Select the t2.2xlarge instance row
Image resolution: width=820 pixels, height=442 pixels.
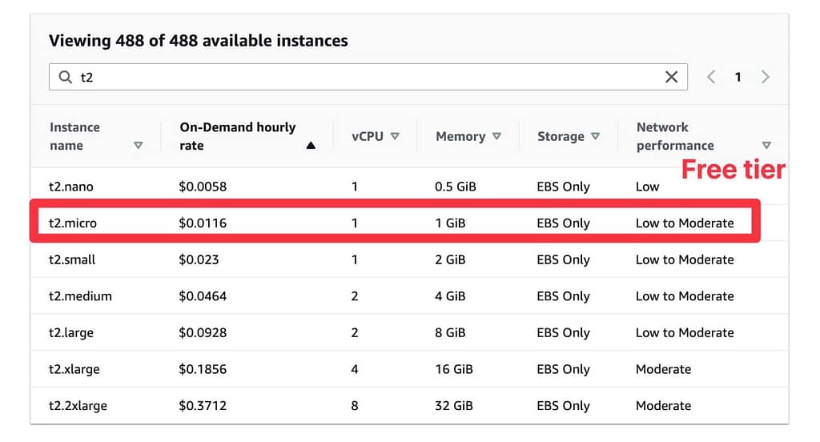coord(409,406)
